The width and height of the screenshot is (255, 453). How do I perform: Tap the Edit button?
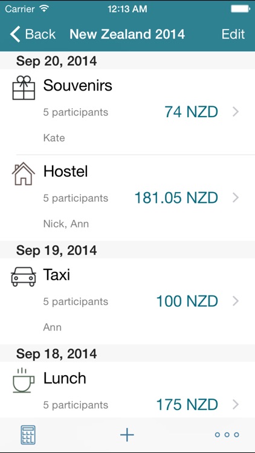233,34
